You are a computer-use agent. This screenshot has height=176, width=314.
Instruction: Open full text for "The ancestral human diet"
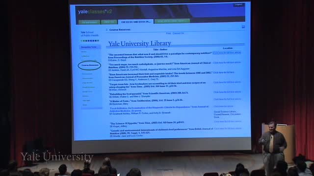227,53
